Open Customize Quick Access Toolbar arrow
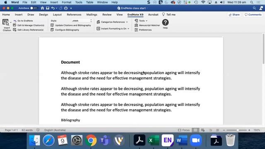 point(71,8)
